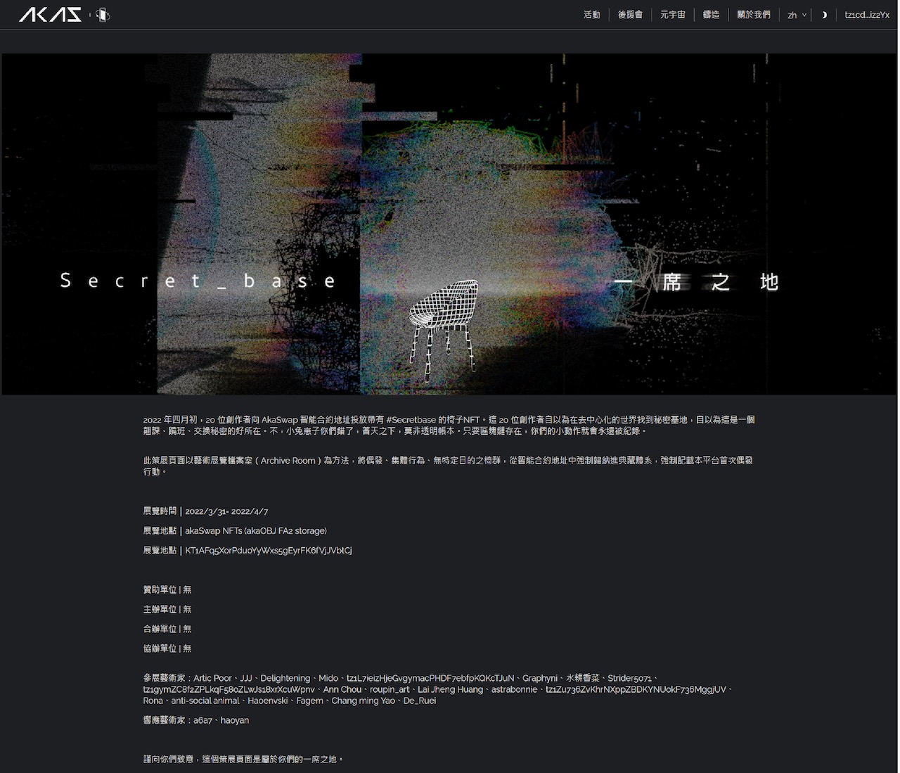Open artist Chang ming Yao's profile
The height and width of the screenshot is (773, 900).
point(363,701)
